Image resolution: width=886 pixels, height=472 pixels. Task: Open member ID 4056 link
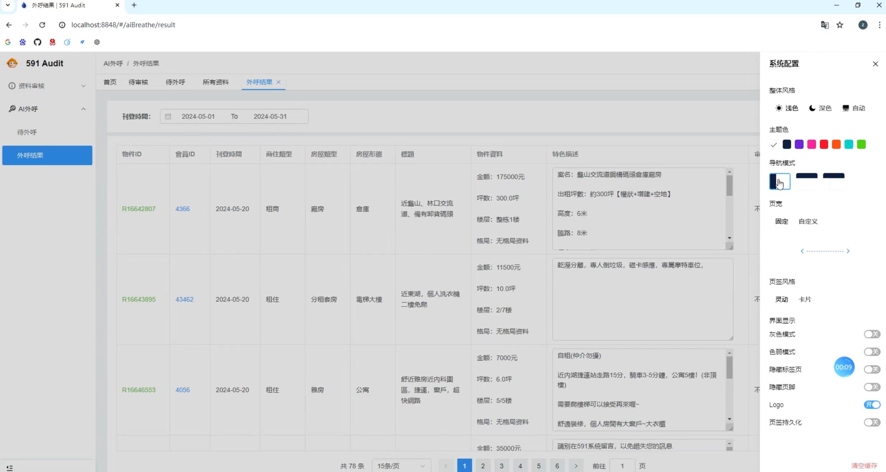tap(183, 390)
